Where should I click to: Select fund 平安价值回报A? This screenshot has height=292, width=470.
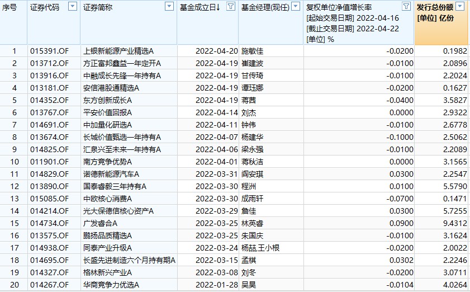tap(108, 112)
